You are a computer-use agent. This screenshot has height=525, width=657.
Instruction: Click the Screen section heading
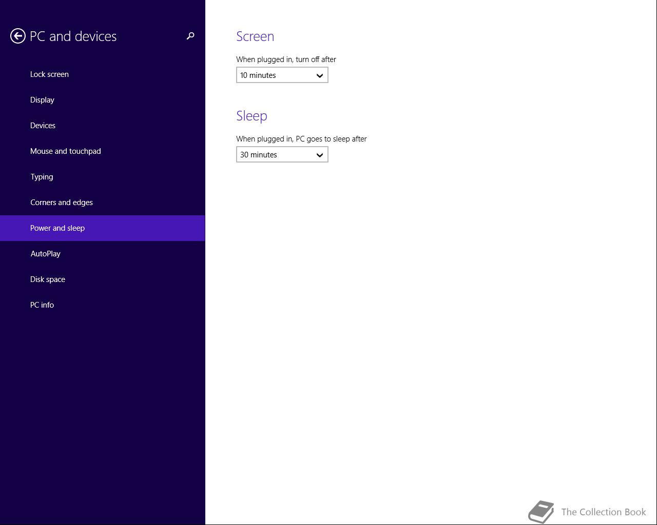click(255, 36)
